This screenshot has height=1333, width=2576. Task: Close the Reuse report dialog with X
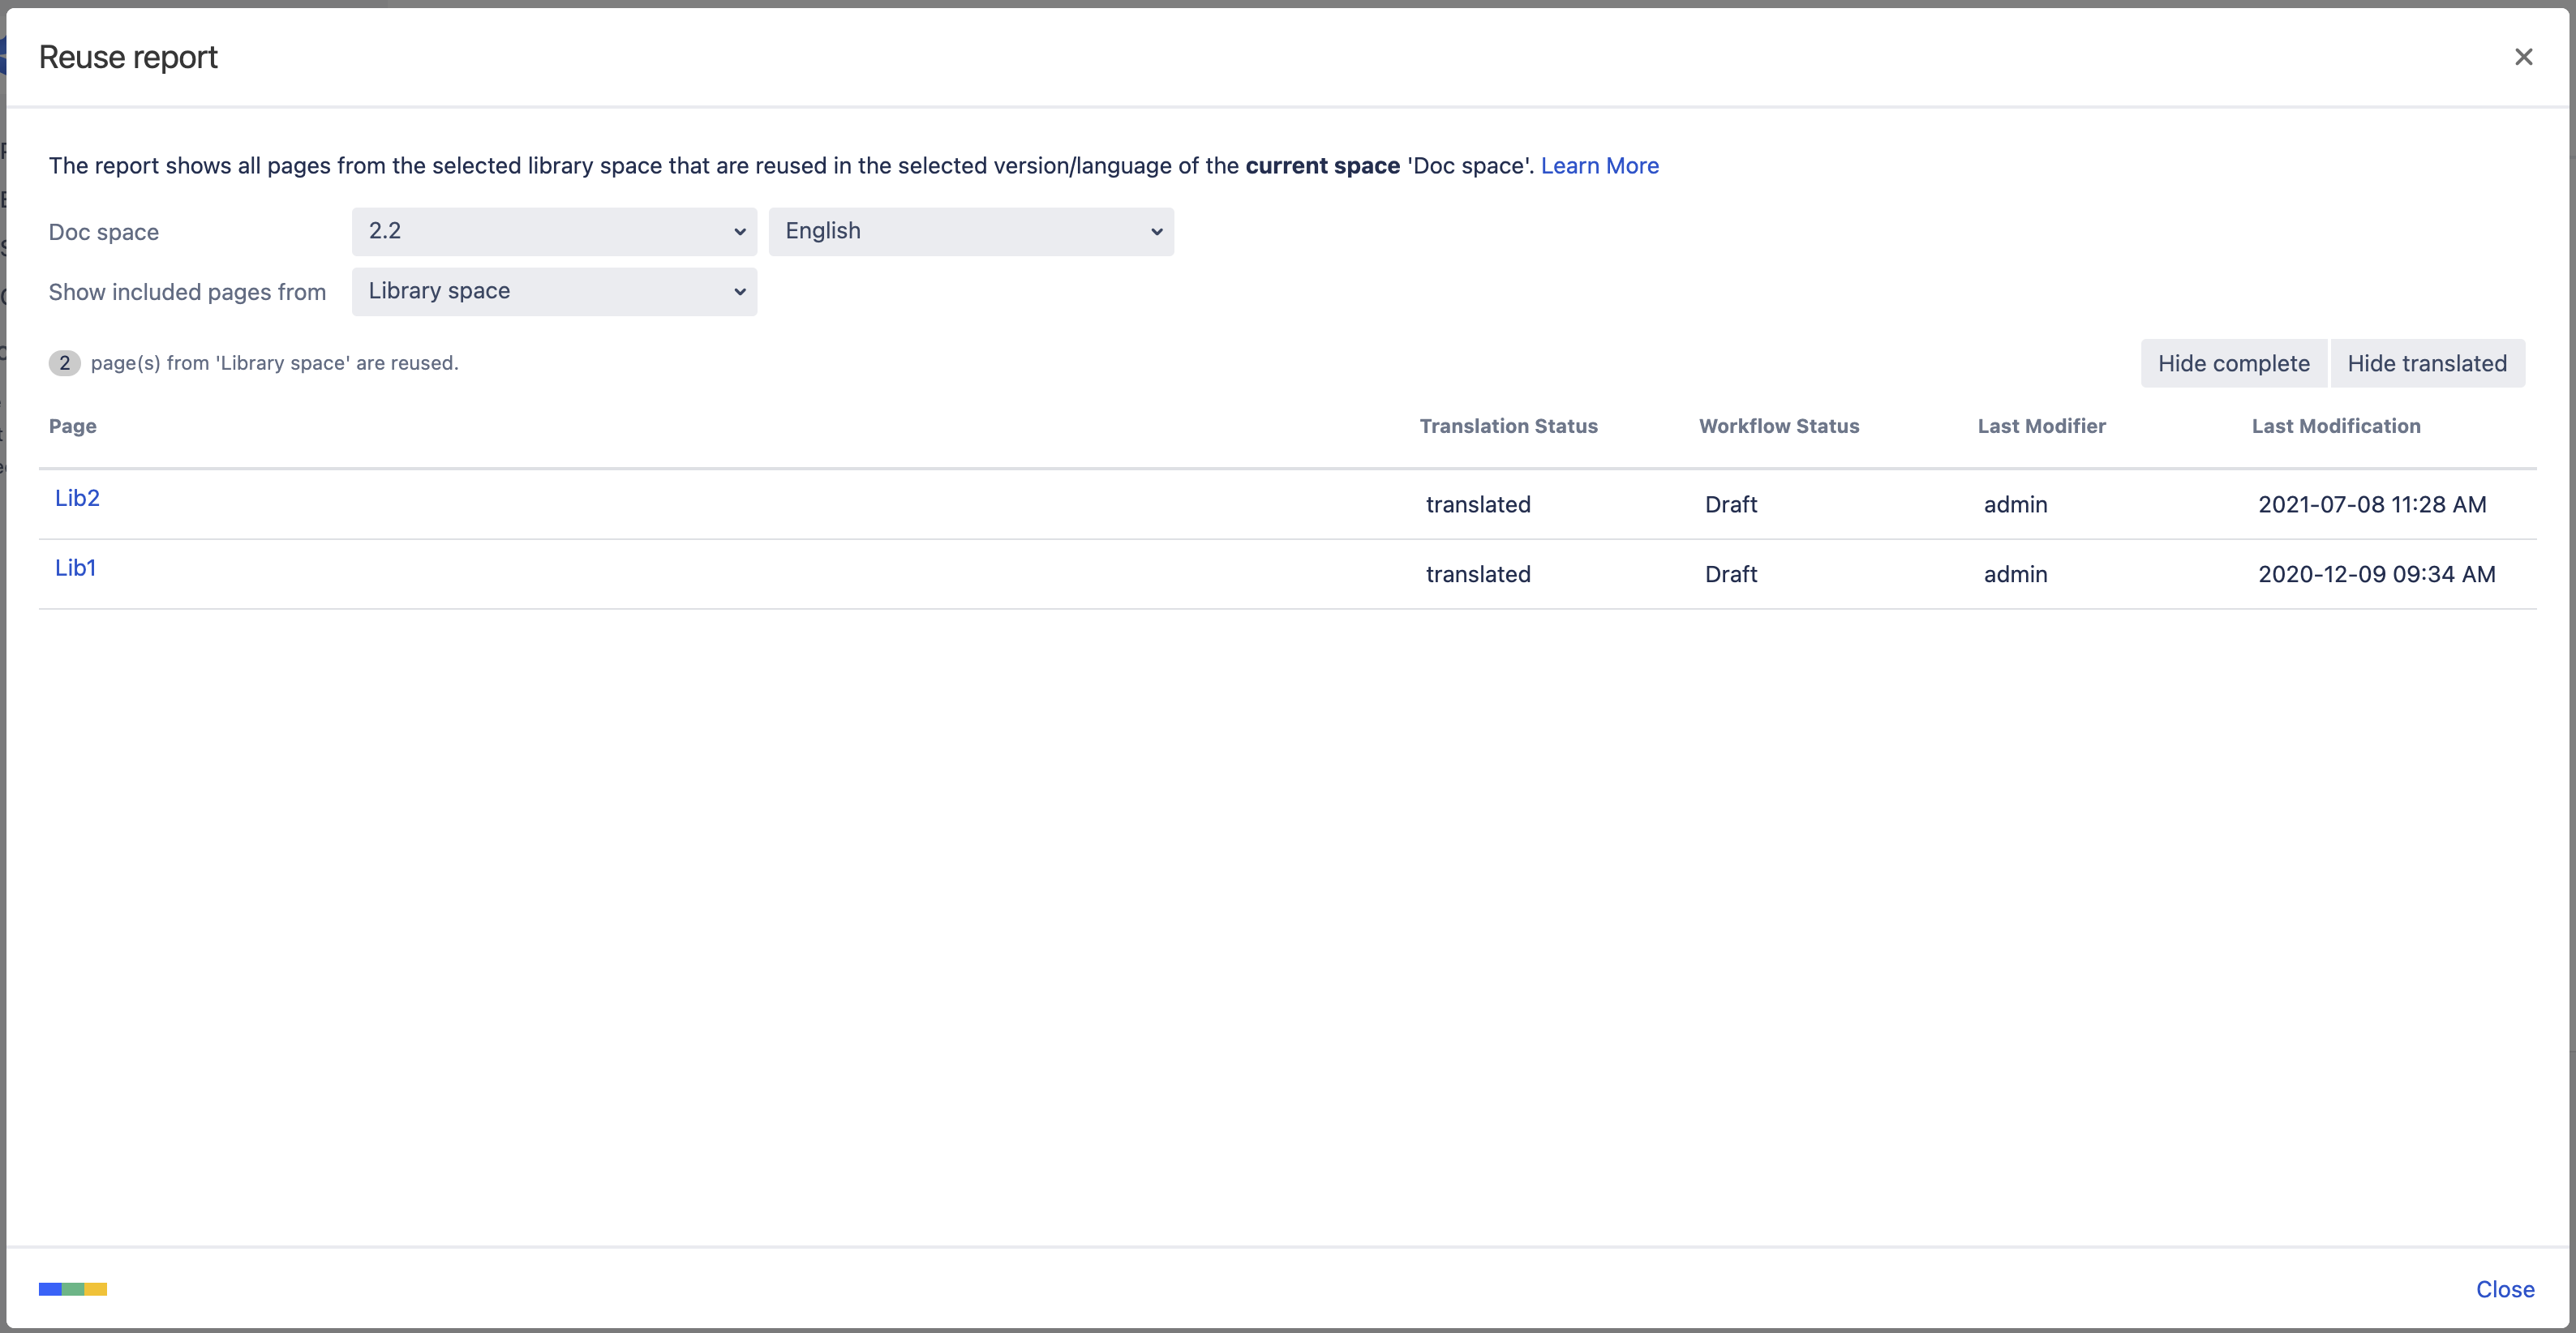tap(2523, 57)
